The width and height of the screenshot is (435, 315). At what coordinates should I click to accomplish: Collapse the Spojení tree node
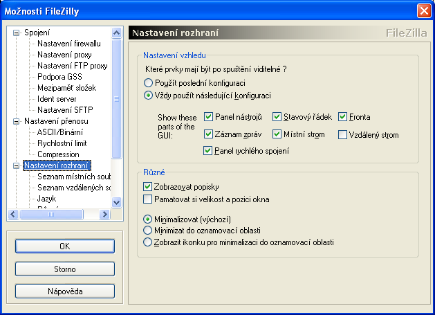tap(17, 33)
